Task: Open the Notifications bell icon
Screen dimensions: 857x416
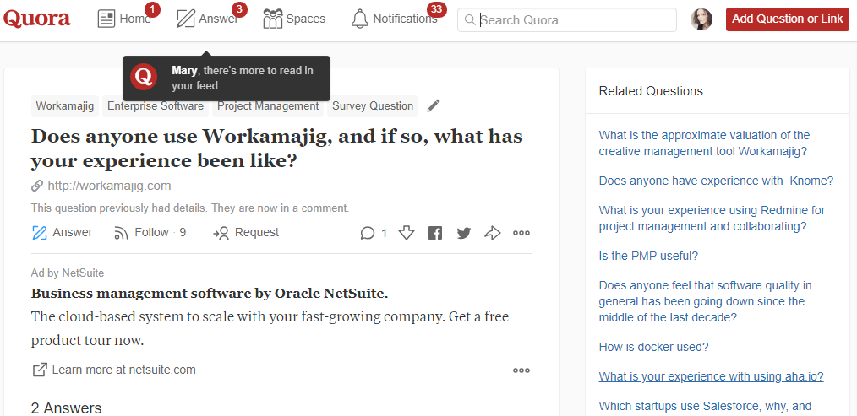Action: click(x=360, y=19)
